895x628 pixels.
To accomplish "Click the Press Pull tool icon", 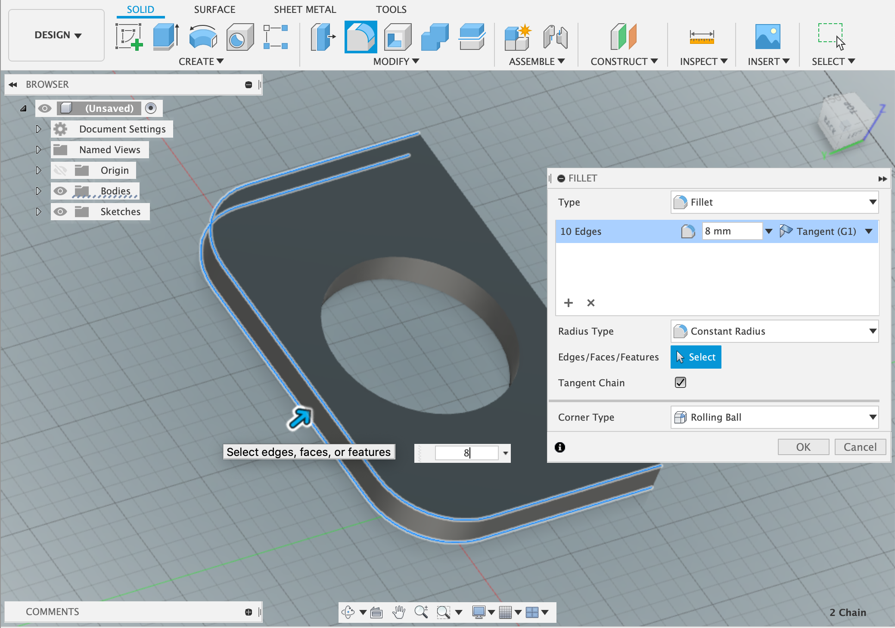I will tap(323, 37).
